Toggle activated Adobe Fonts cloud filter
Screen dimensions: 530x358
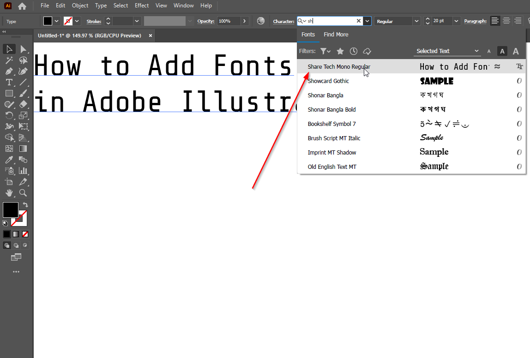point(367,51)
